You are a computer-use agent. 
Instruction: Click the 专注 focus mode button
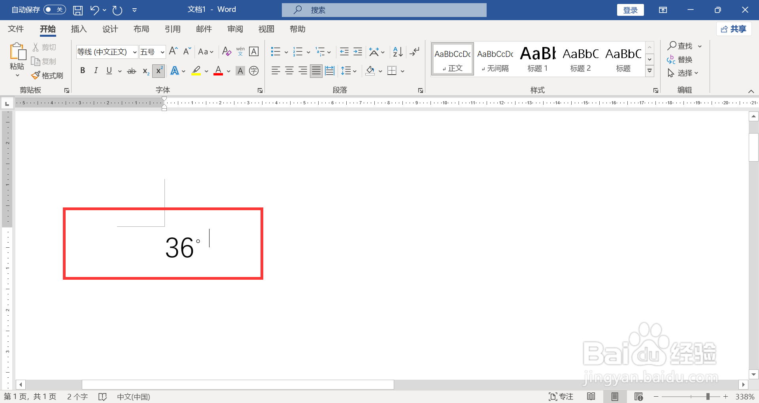[561, 396]
